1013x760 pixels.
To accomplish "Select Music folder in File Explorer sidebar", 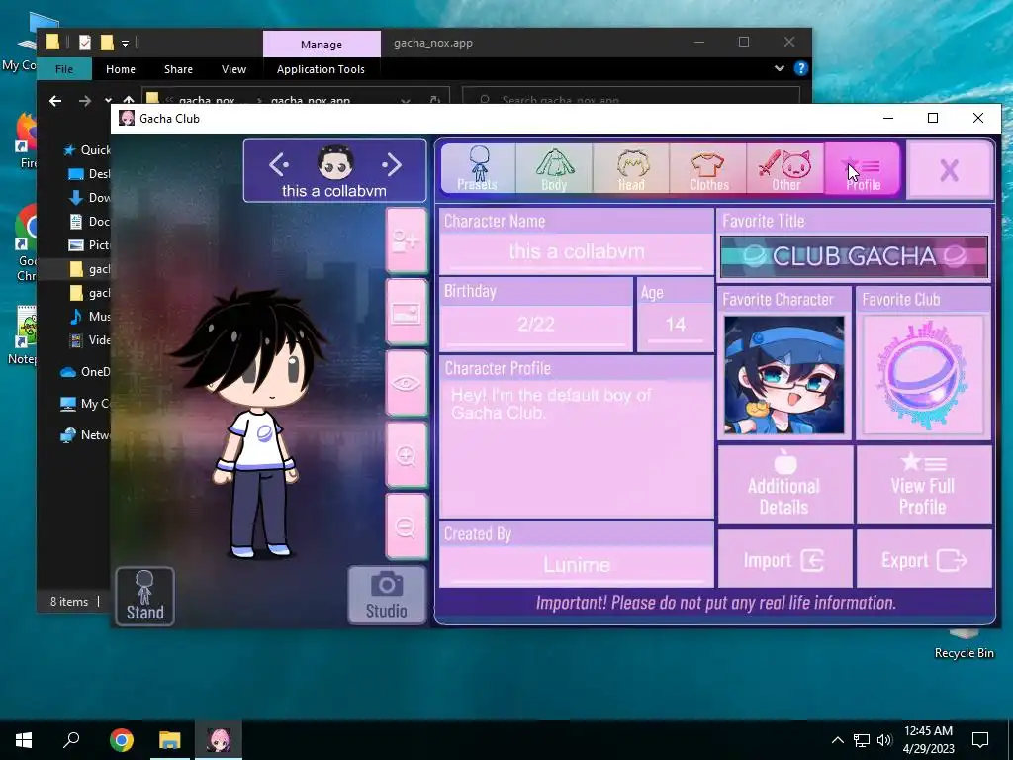I will coord(90,316).
